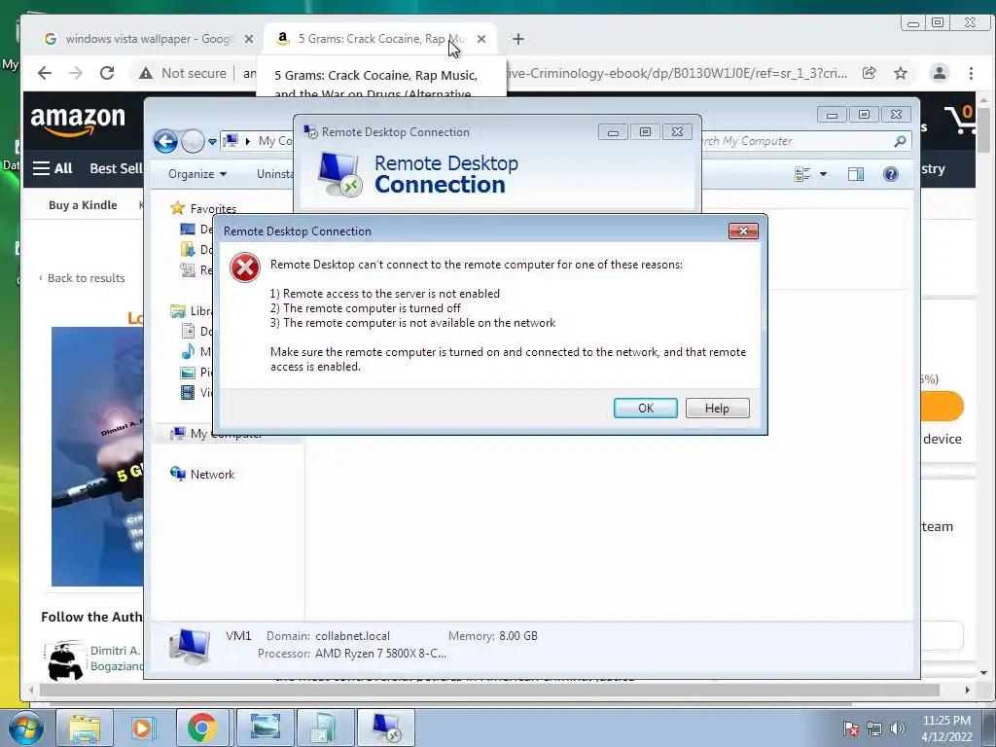Close the 5 Grams Amazon tab
This screenshot has height=747, width=996.
click(481, 39)
